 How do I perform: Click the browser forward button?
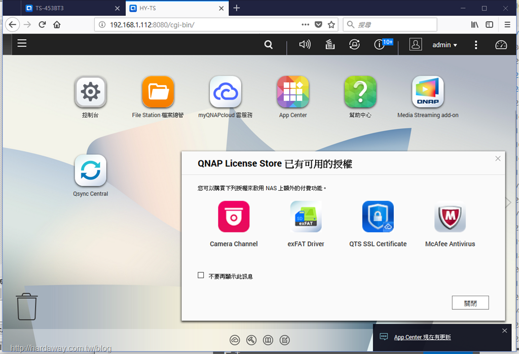[x=27, y=24]
